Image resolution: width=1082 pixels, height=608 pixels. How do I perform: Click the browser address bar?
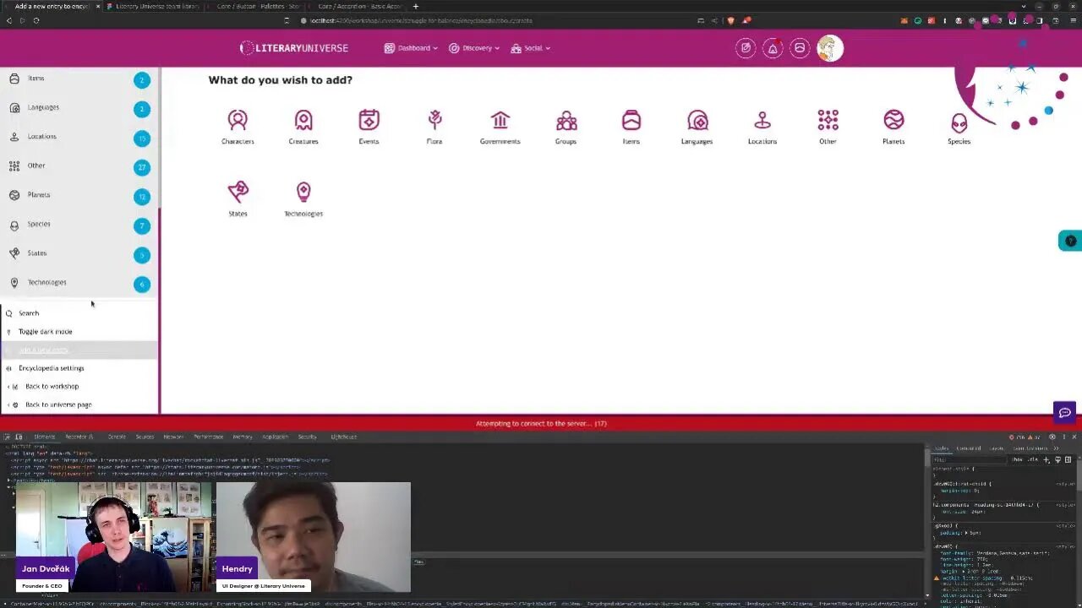point(499,20)
